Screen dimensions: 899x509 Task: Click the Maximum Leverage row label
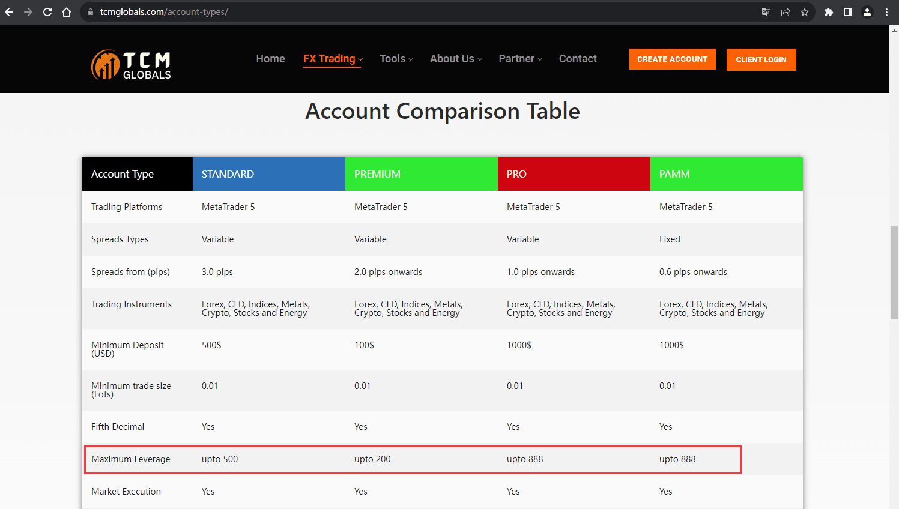pos(131,459)
